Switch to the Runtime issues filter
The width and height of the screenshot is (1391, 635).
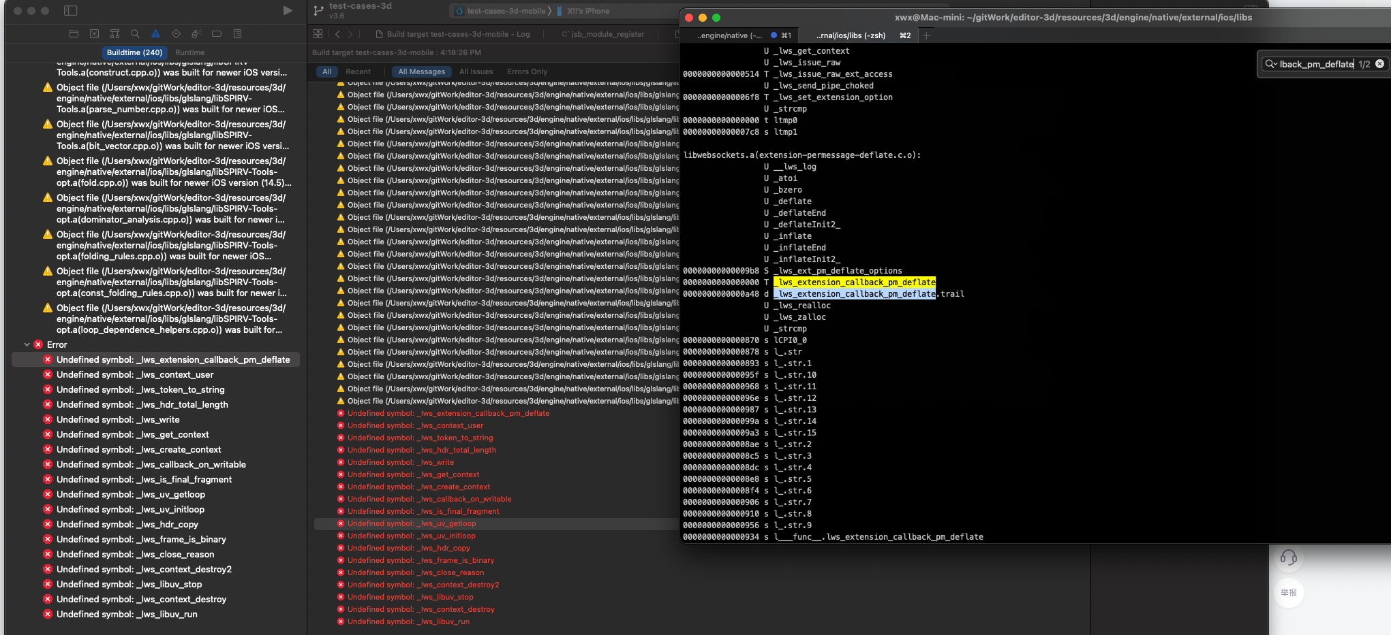(189, 52)
